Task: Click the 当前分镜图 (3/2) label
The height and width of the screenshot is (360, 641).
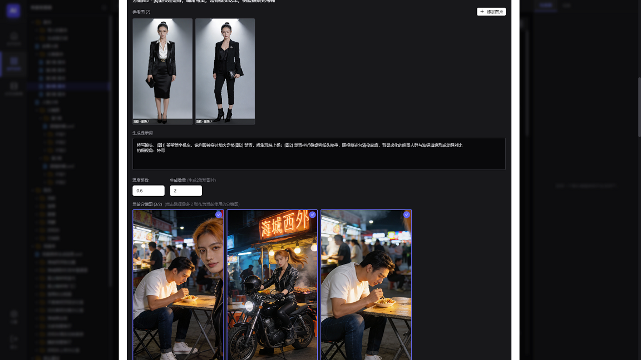Action: pyautogui.click(x=147, y=204)
